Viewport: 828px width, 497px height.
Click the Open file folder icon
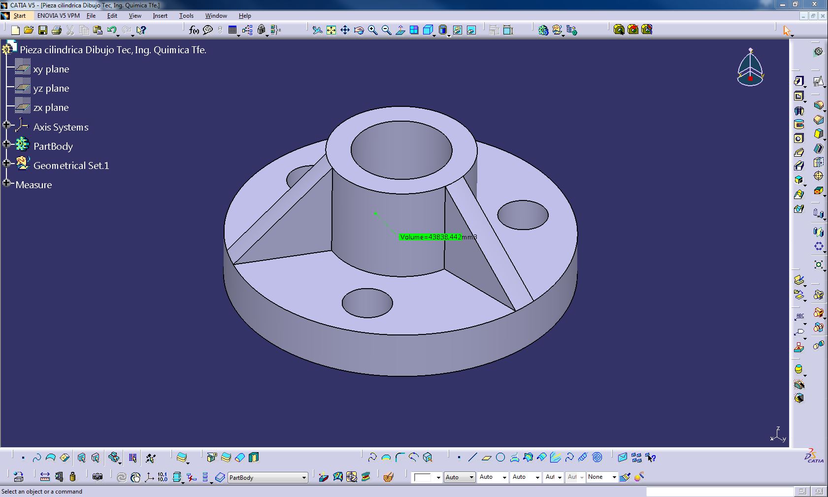pyautogui.click(x=29, y=30)
